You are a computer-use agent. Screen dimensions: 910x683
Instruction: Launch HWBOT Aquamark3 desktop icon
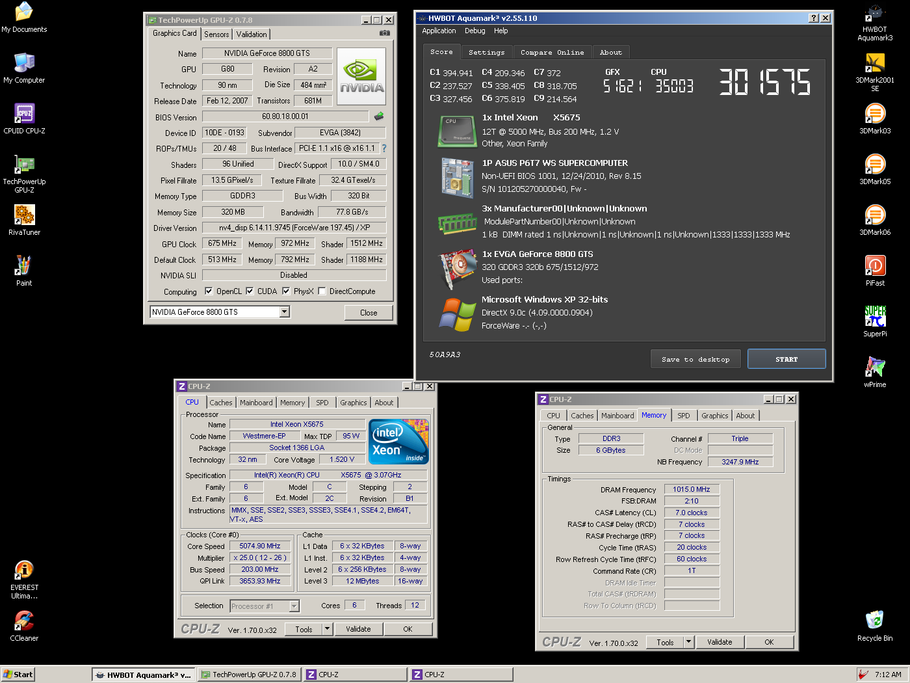tap(875, 21)
